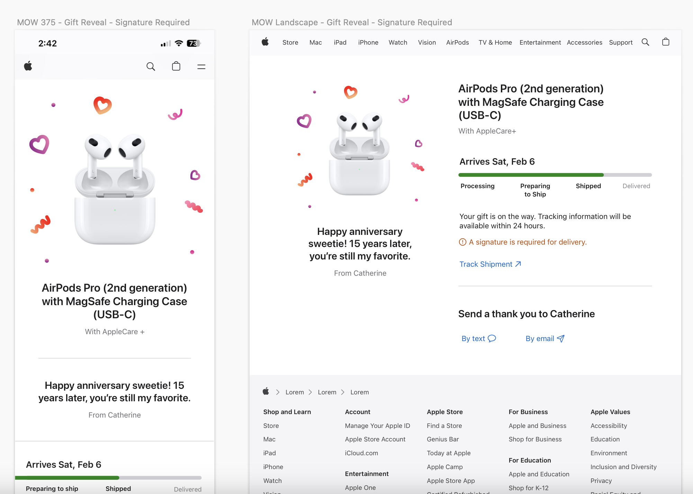Open Inclusion and Diversity footer link
Image resolution: width=693 pixels, height=494 pixels.
624,467
